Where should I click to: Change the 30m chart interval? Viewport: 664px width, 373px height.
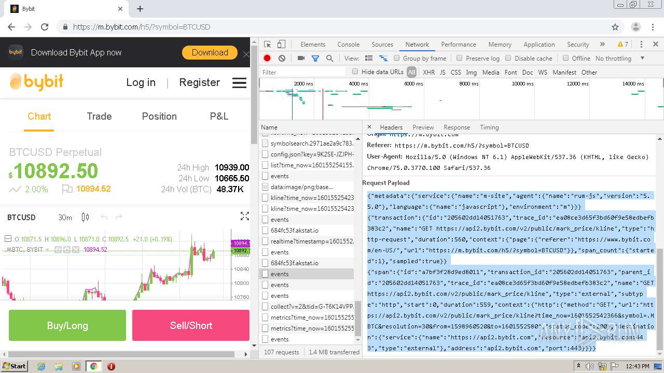click(65, 218)
